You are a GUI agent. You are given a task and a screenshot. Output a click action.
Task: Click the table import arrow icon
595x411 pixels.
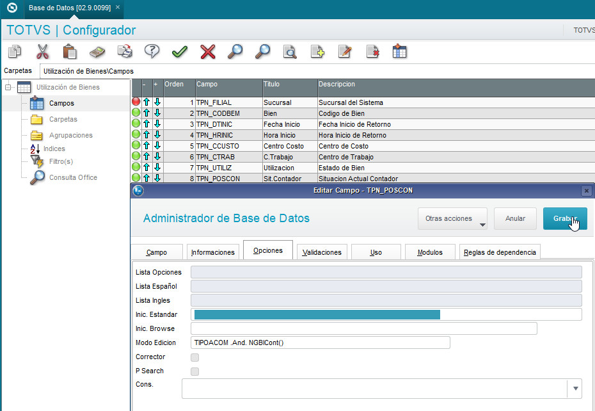pos(399,51)
